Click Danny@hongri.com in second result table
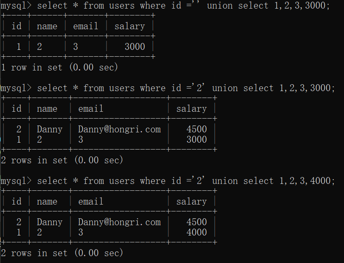This screenshot has width=344, height=263. click(119, 129)
